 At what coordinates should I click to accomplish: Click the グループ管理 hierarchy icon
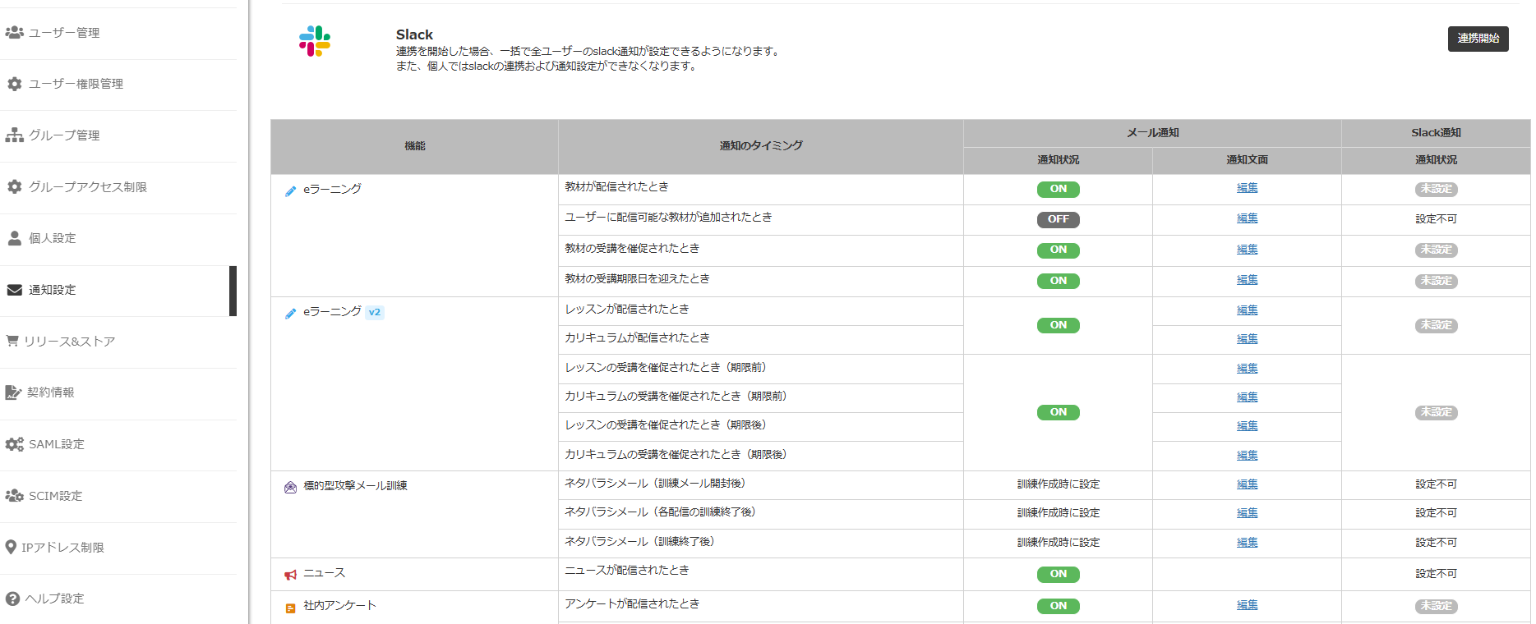[x=14, y=135]
